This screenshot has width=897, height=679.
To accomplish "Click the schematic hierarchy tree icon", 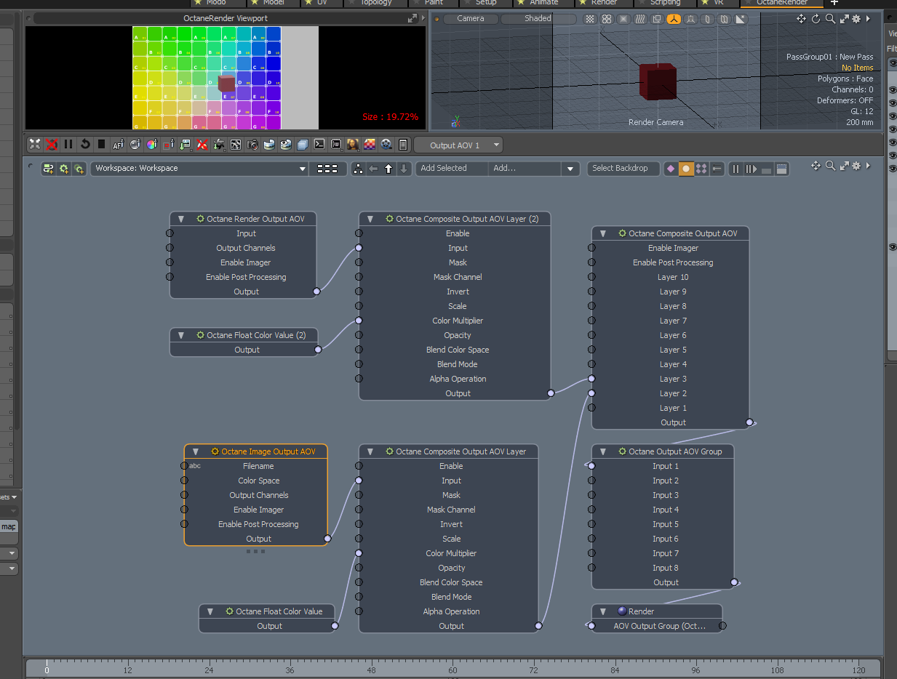I will (358, 169).
